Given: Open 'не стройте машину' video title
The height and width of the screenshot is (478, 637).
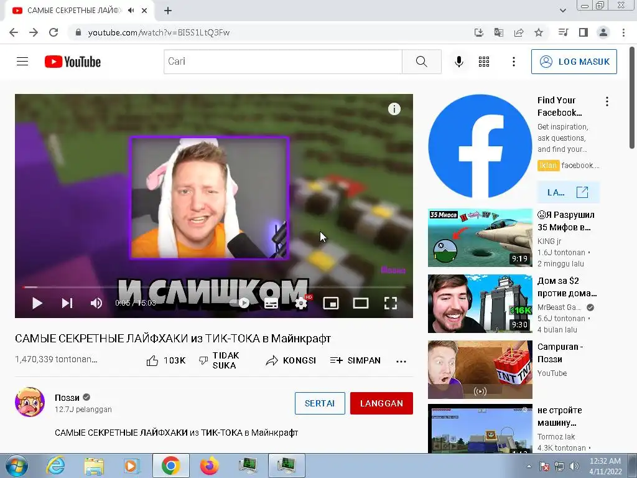Looking at the screenshot, I should point(560,416).
